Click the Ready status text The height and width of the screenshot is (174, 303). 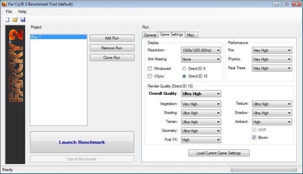coord(7,170)
